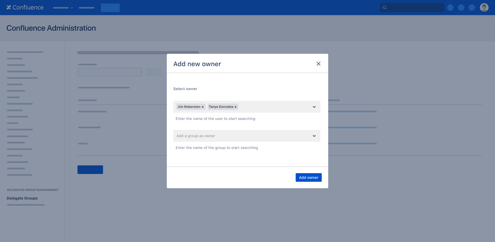Click the Select owner label
This screenshot has height=242, width=495.
185,89
